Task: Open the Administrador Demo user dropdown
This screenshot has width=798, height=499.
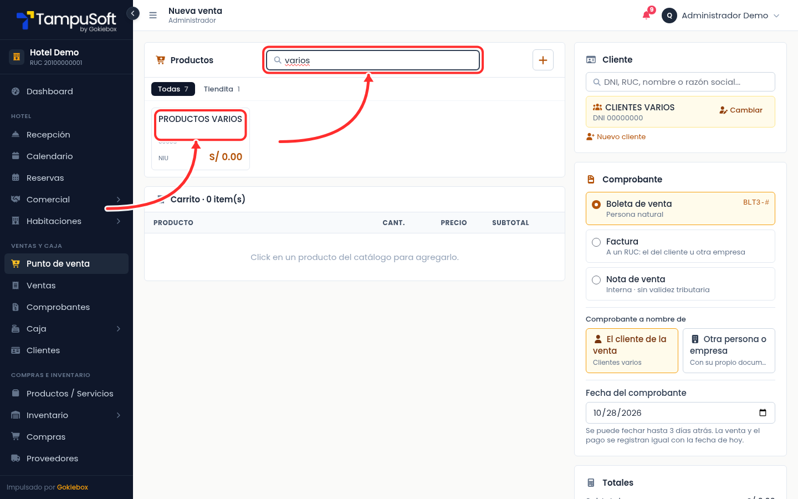Action: (721, 16)
